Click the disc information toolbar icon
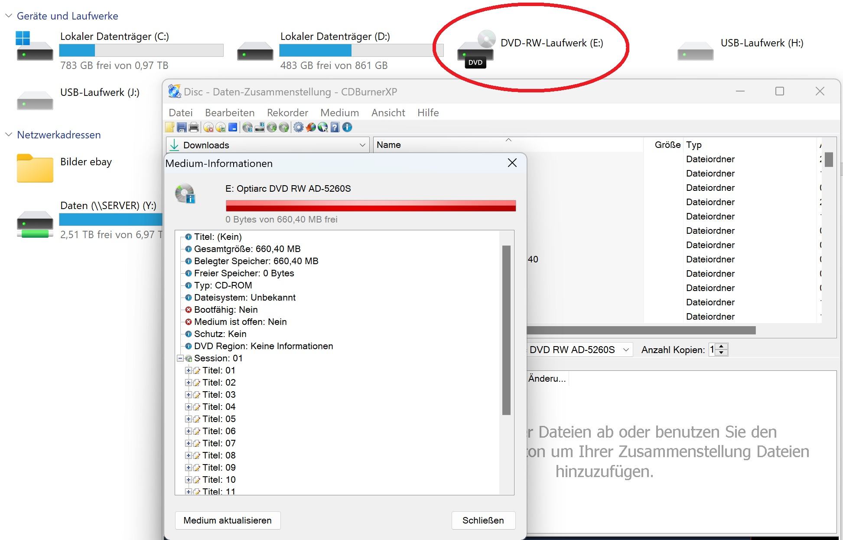 click(247, 127)
